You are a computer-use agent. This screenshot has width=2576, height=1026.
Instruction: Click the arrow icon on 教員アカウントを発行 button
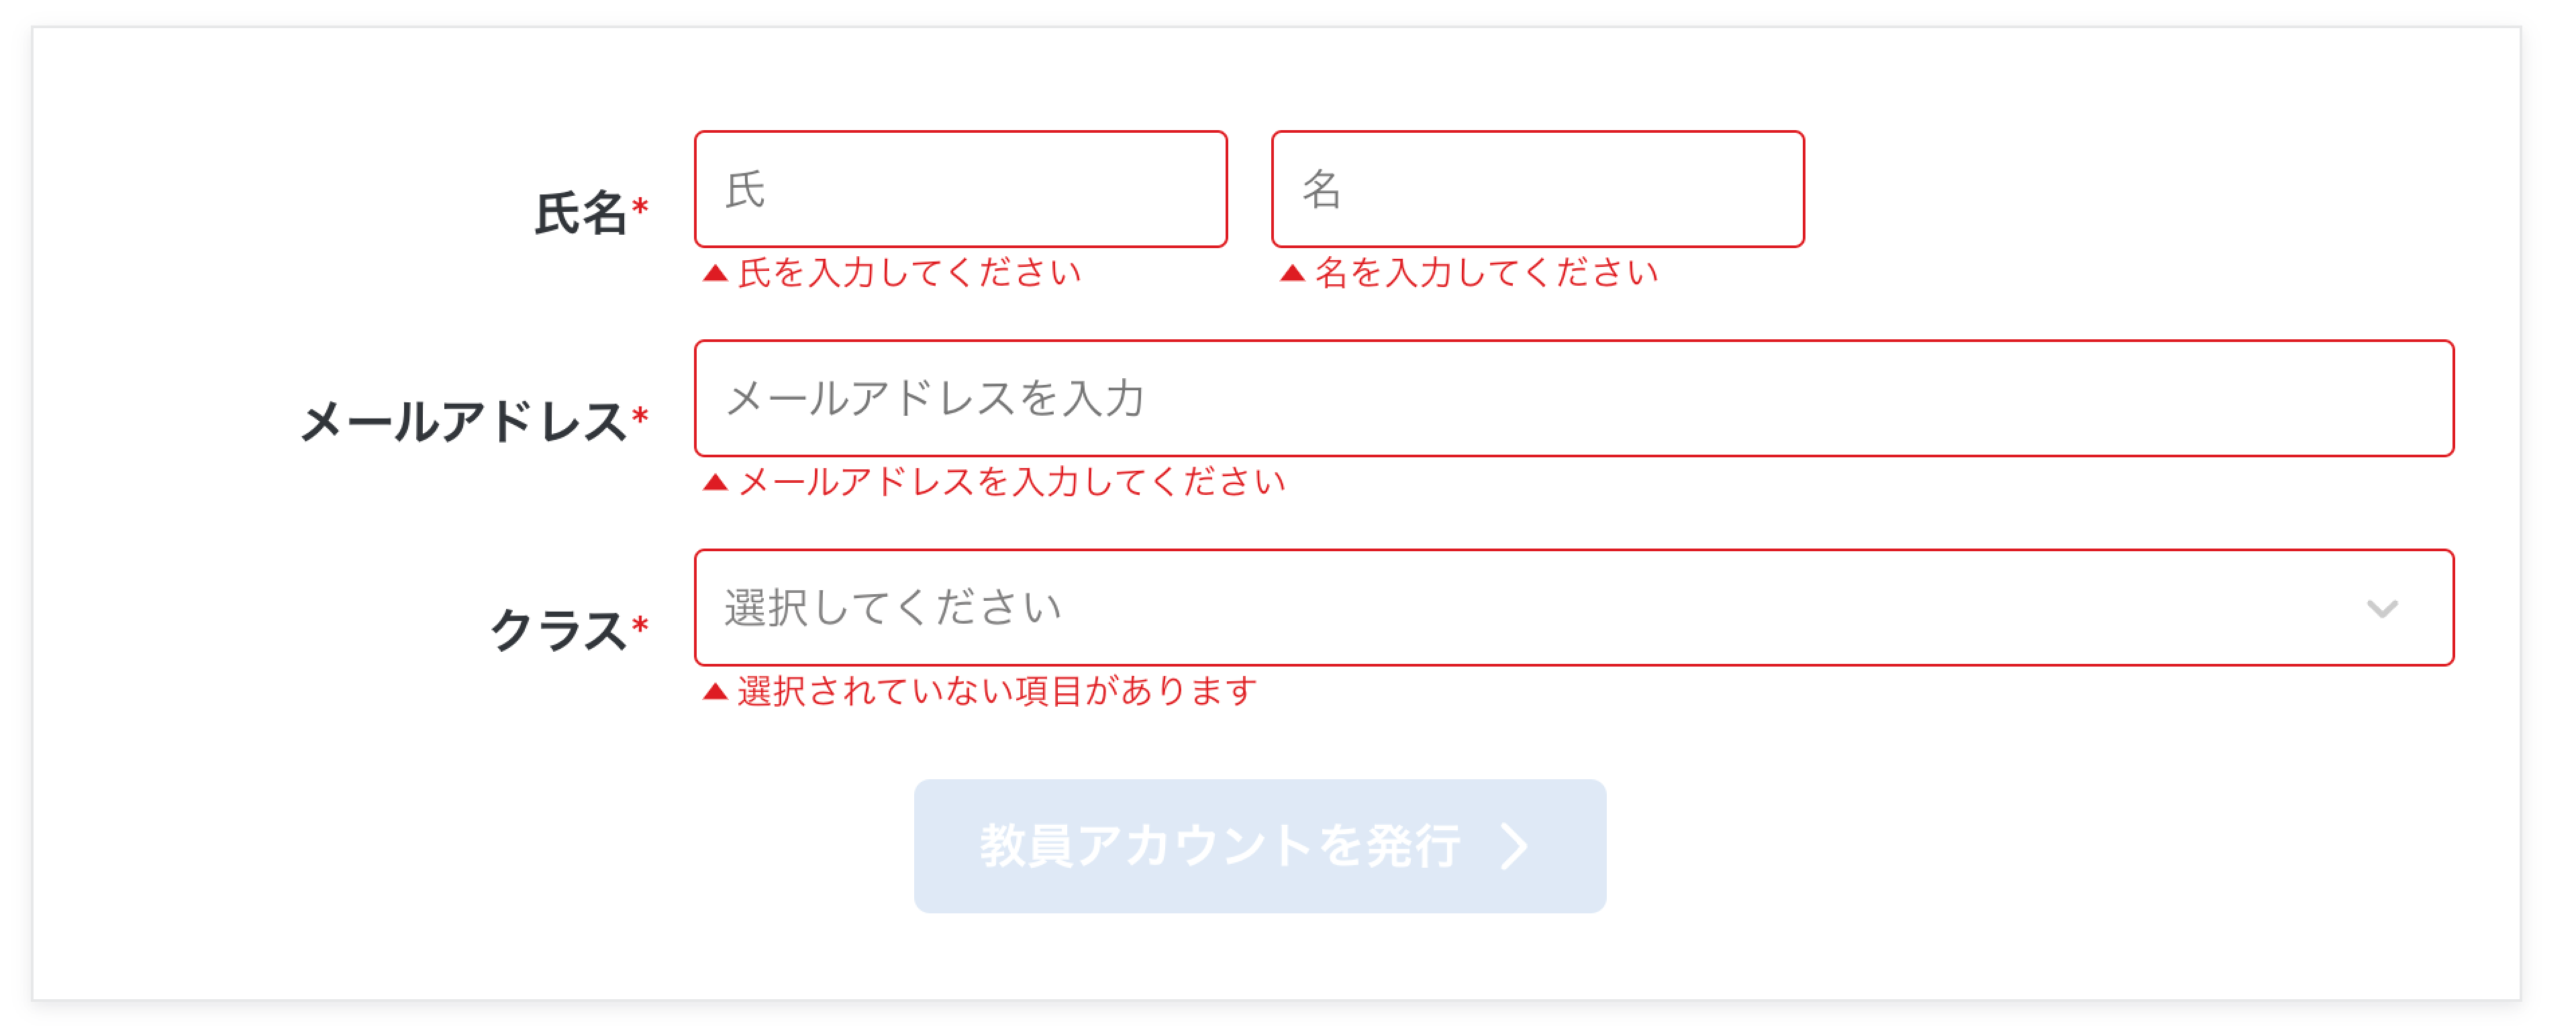[1516, 846]
